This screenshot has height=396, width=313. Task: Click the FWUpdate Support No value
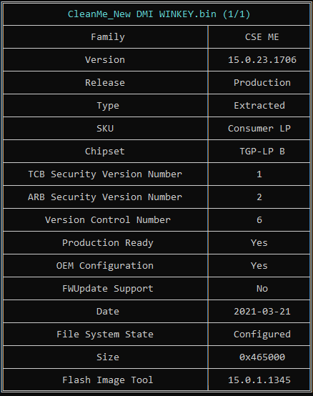(x=262, y=288)
